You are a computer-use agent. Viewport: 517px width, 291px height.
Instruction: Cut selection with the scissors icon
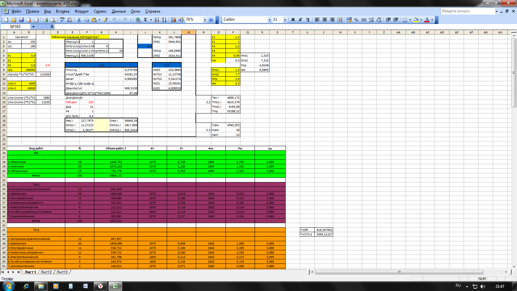pyautogui.click(x=79, y=20)
